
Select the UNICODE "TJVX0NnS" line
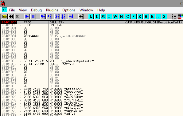coord(66,105)
